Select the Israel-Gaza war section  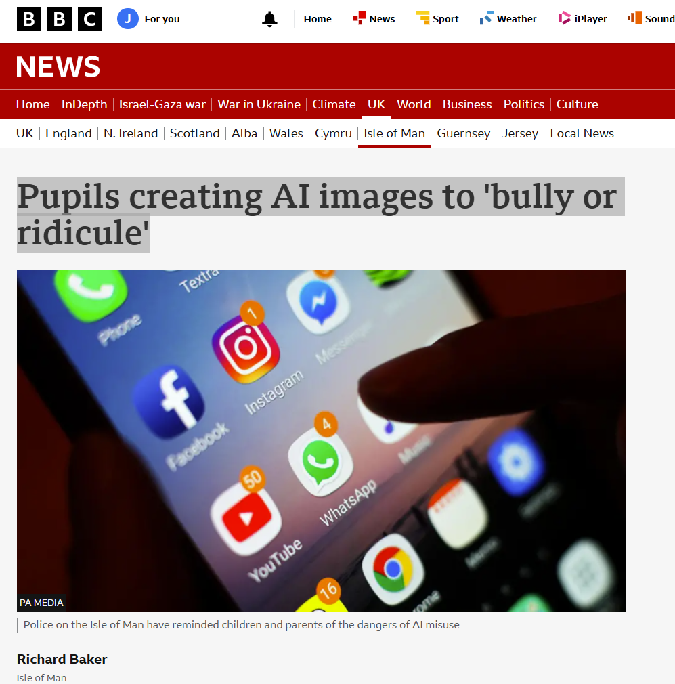pos(162,104)
